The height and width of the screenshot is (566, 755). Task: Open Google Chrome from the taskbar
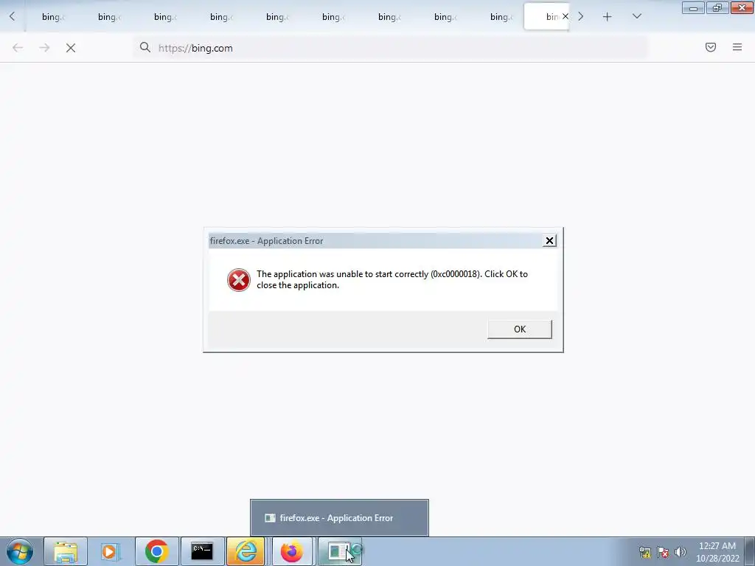point(156,551)
